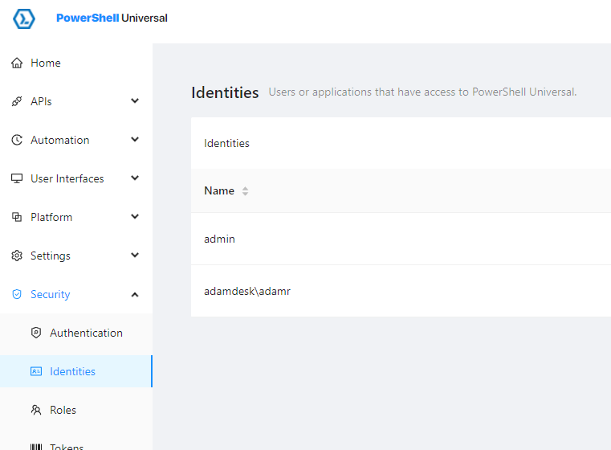The width and height of the screenshot is (611, 450).
Task: Open the User Interfaces menu label
Action: 67,178
